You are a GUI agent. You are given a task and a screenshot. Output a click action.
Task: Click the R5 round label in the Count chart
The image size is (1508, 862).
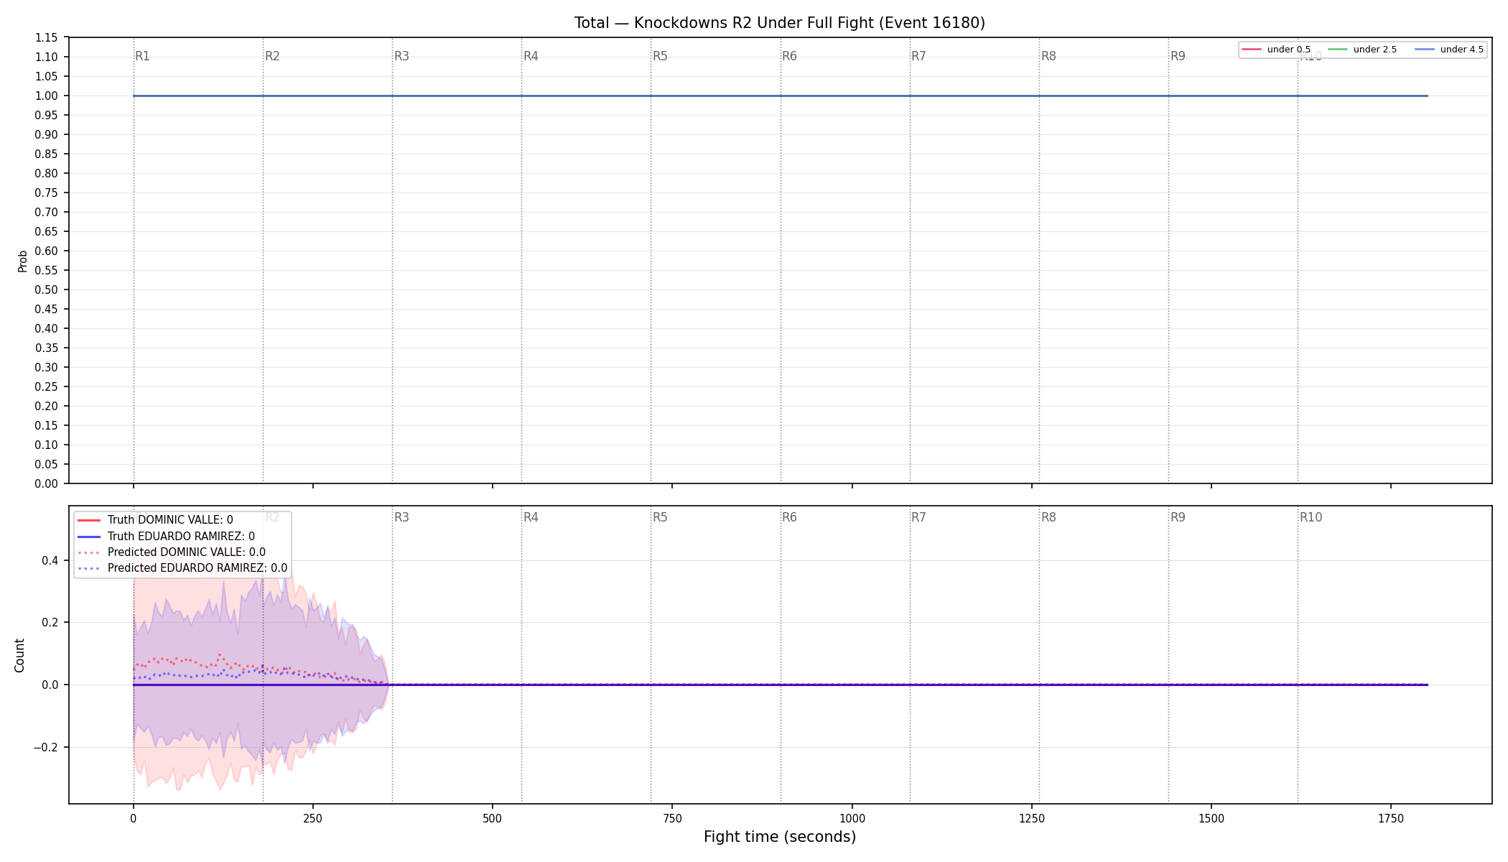click(660, 517)
